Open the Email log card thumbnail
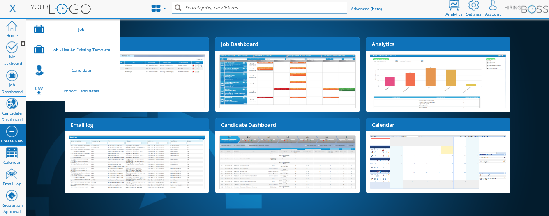Screen dimensions: 549x216 [x=137, y=162]
